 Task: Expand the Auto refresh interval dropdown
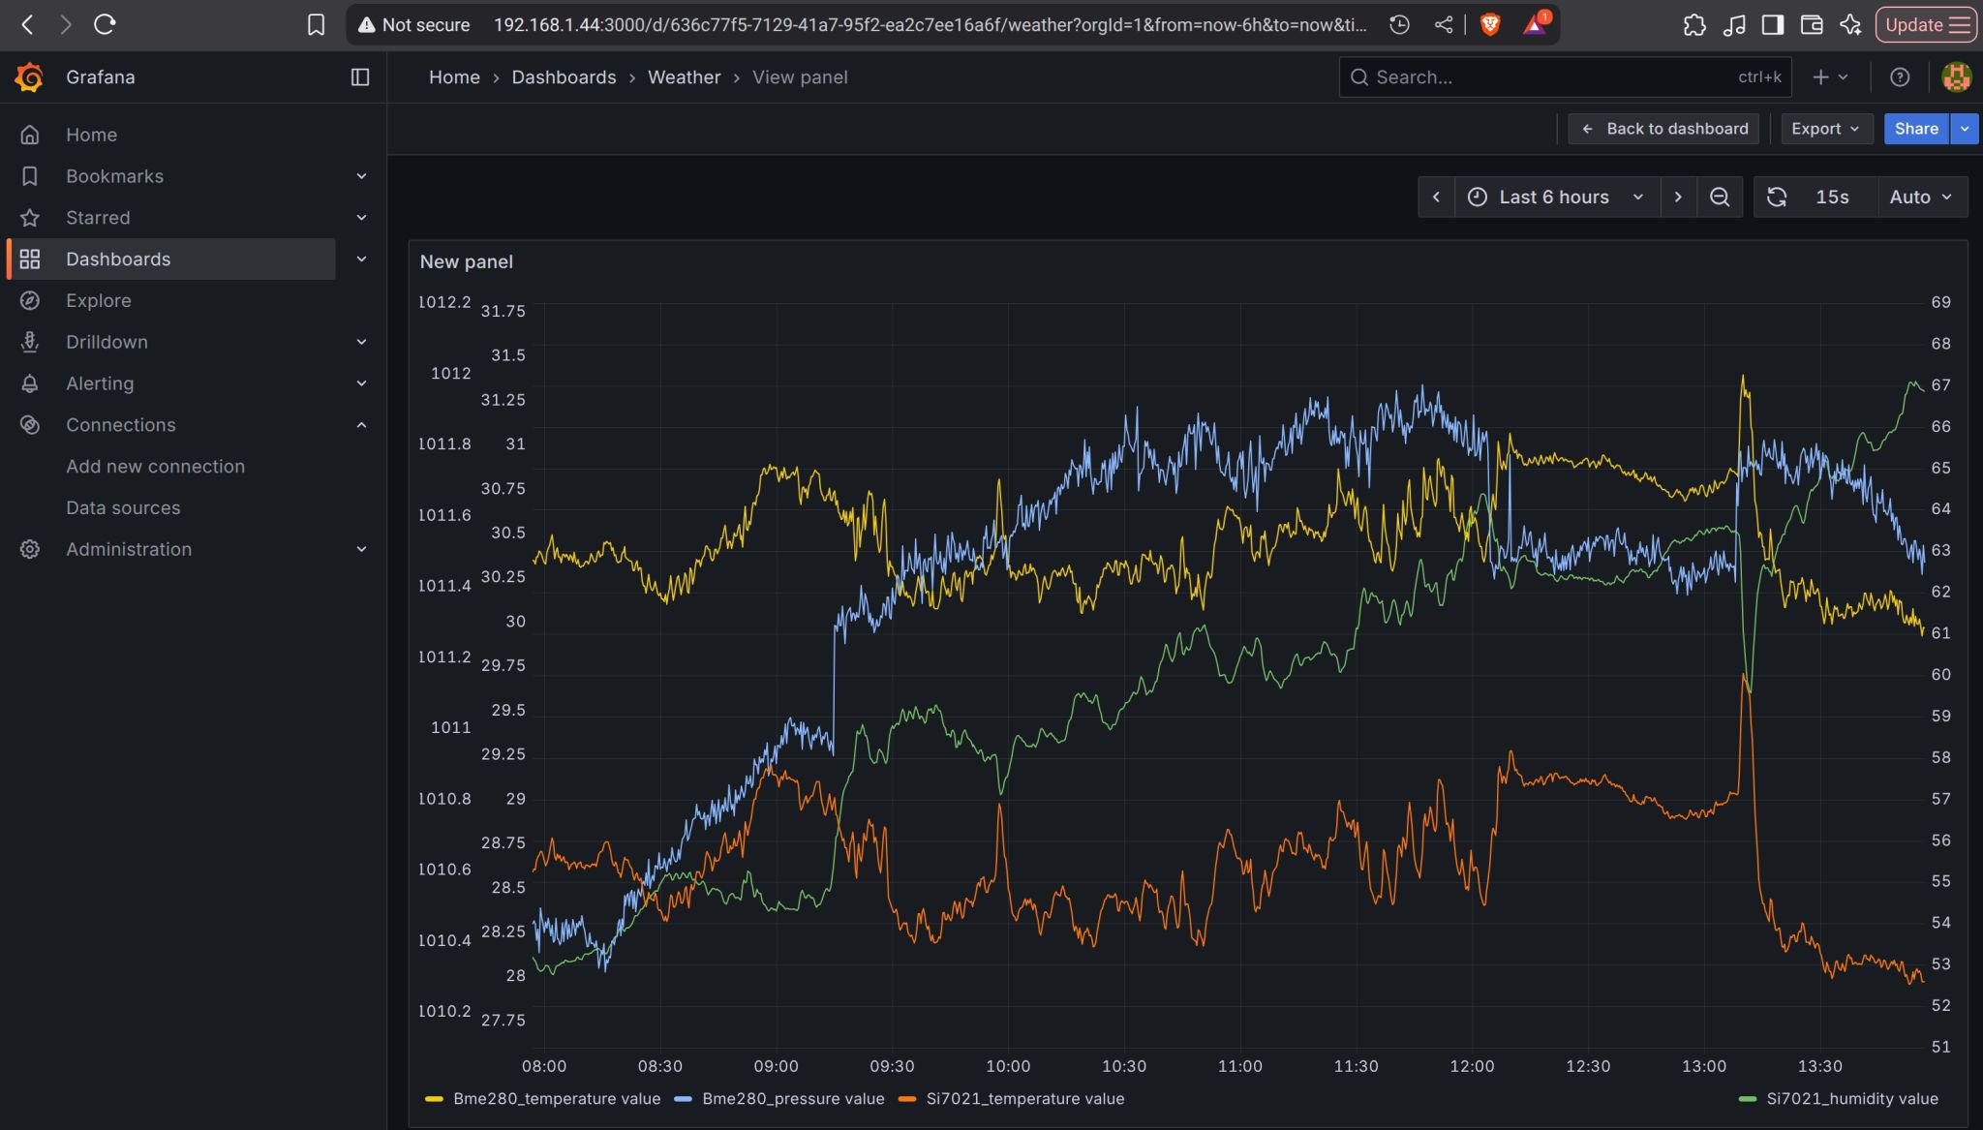click(1921, 197)
